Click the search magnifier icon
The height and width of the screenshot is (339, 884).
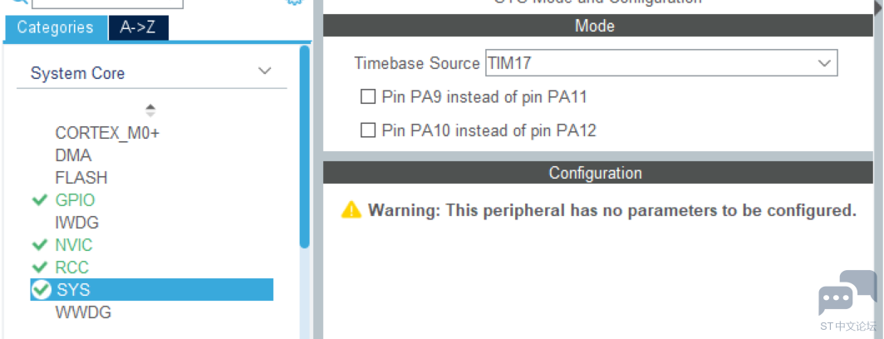pos(20,2)
